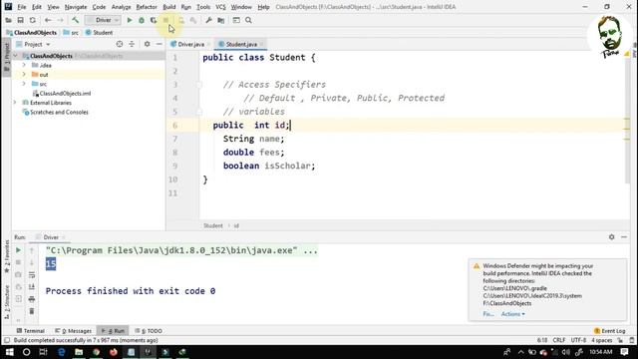Toggle the Structure side tool tab
Viewport: 638px width, 359px height.
tap(7, 302)
